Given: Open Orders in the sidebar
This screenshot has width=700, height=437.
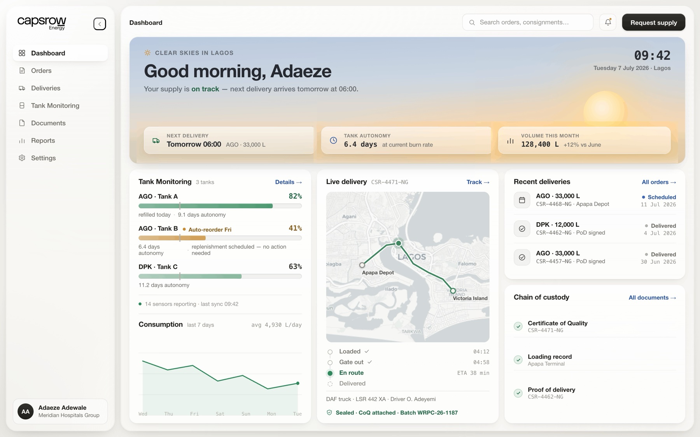Looking at the screenshot, I should point(60,70).
